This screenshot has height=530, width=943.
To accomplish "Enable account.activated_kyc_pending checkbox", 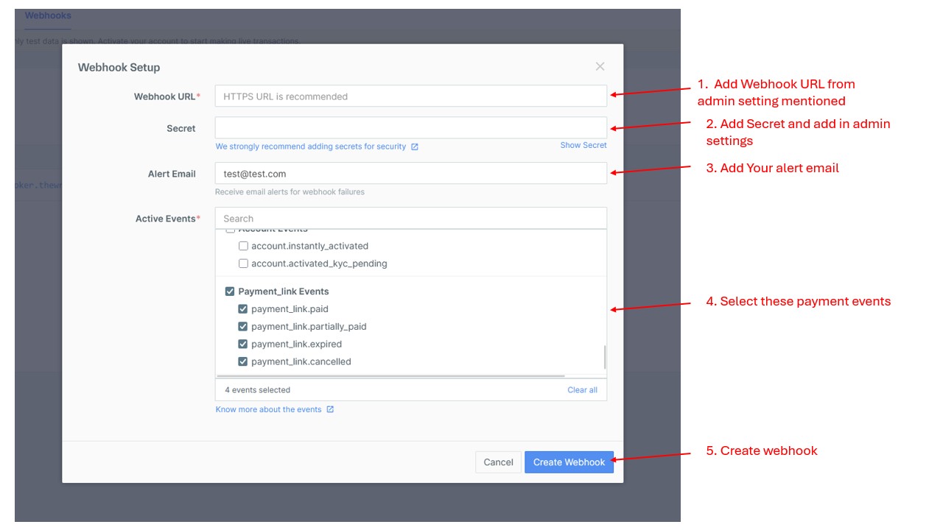I will pyautogui.click(x=243, y=264).
